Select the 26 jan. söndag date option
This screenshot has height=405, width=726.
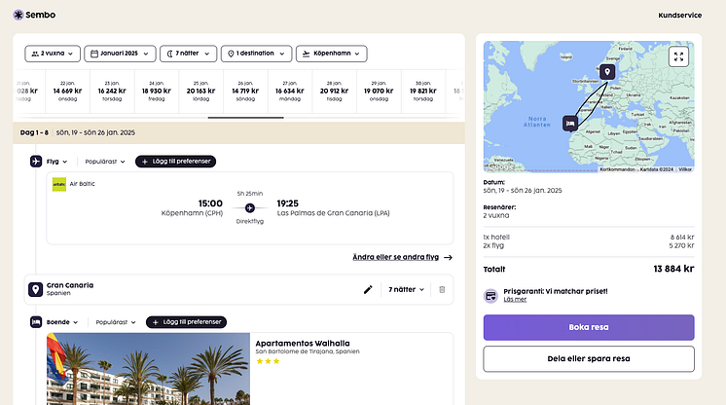point(245,91)
